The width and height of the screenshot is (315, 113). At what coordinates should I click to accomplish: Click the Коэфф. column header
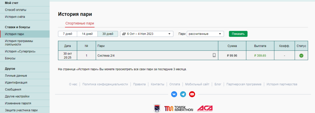click(x=285, y=46)
